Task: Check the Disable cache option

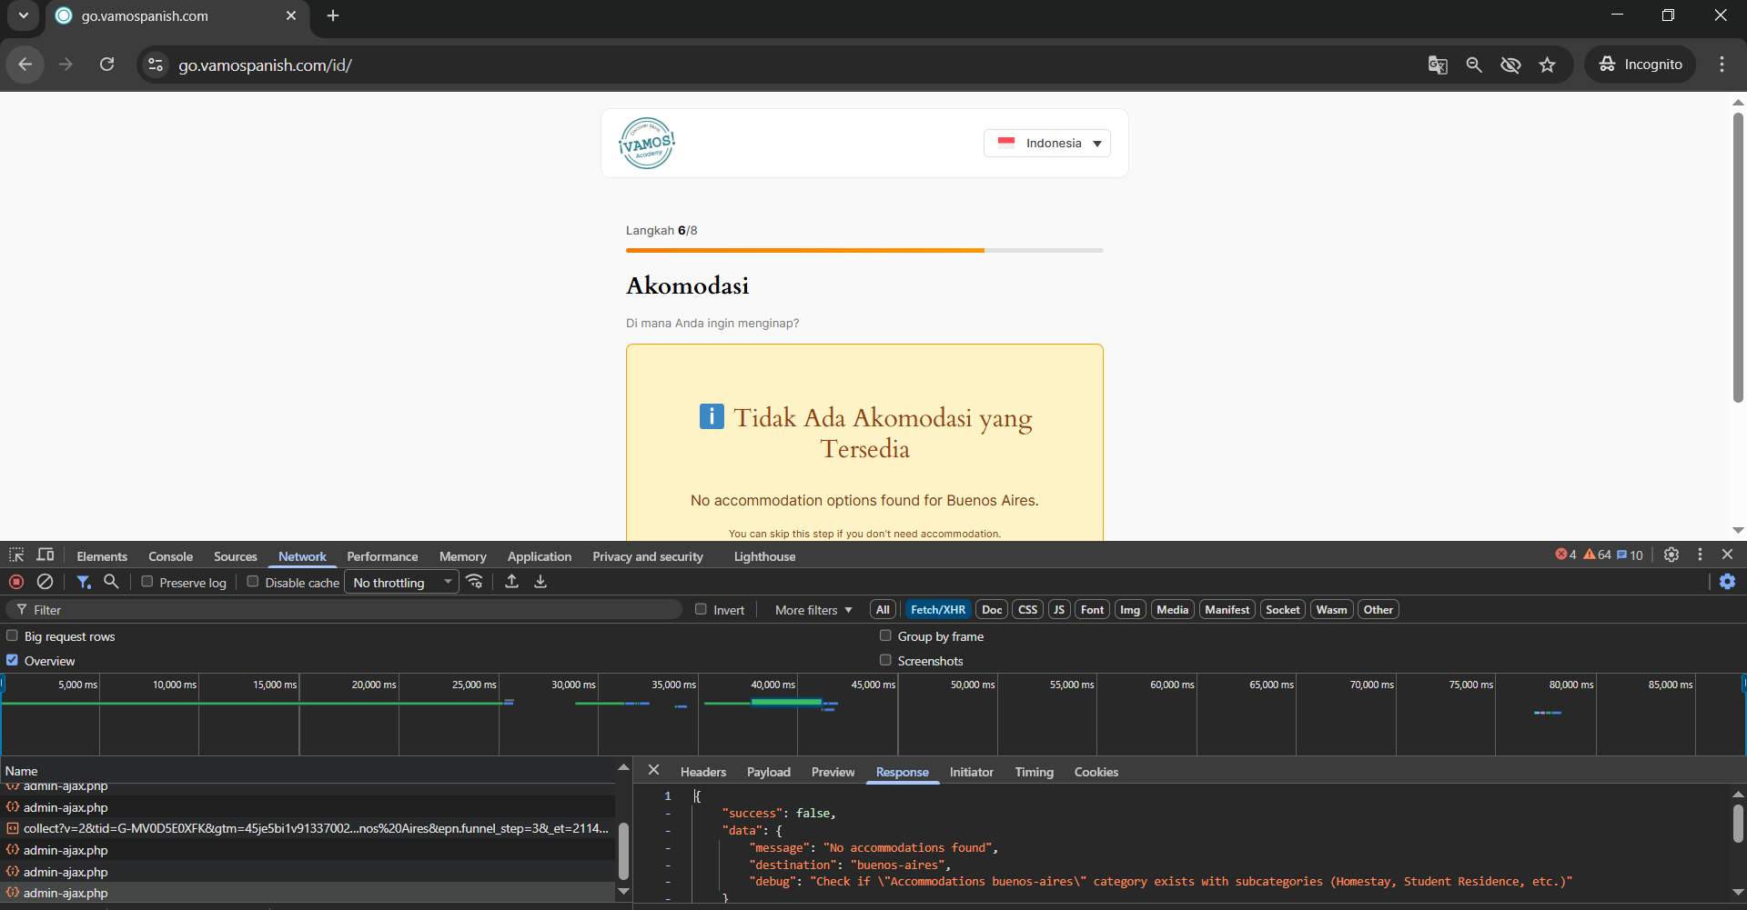Action: click(x=253, y=582)
